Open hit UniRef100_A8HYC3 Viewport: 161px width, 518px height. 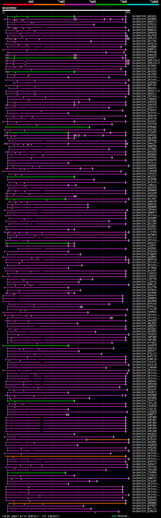(144, 22)
